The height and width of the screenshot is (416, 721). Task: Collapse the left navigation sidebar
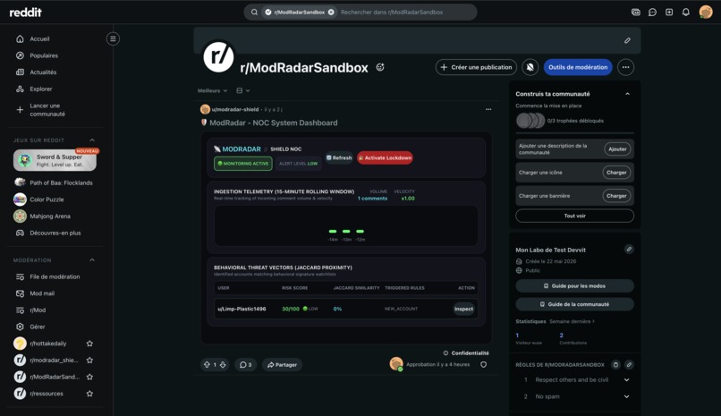coord(113,38)
